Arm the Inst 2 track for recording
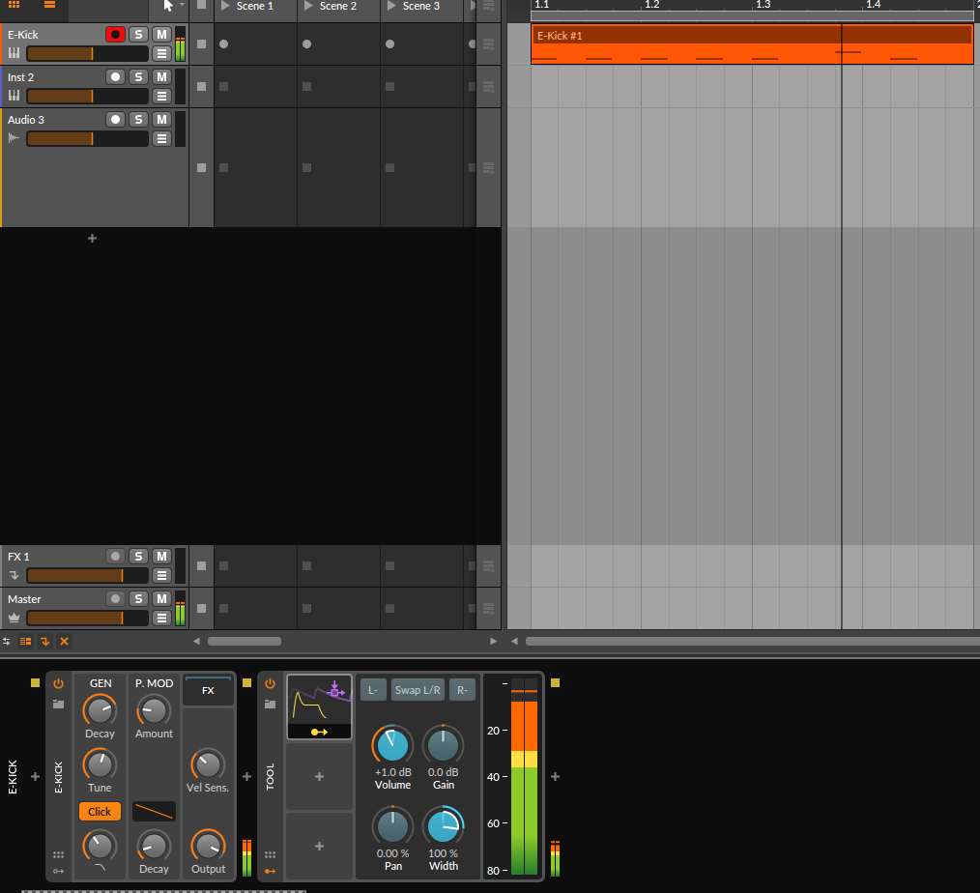 [x=115, y=77]
